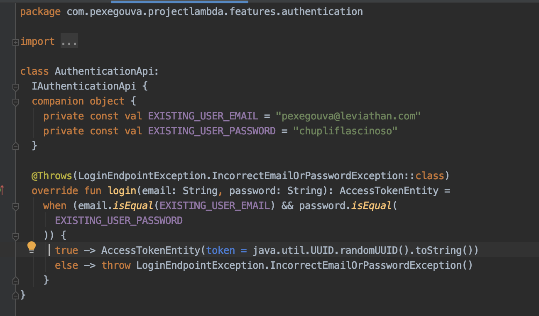539x316 pixels.
Task: Click the 'companion' keyword
Action: [58, 101]
